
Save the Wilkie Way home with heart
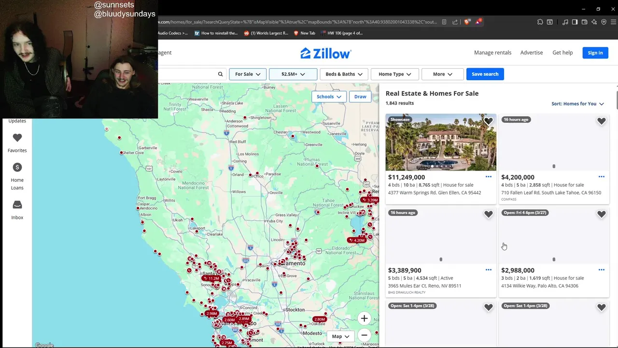tap(601, 214)
